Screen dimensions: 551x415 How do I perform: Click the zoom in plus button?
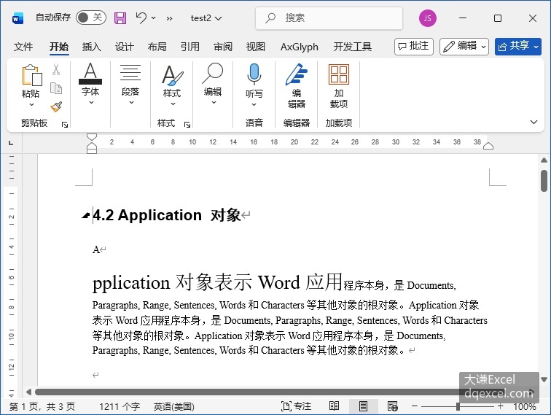501,406
